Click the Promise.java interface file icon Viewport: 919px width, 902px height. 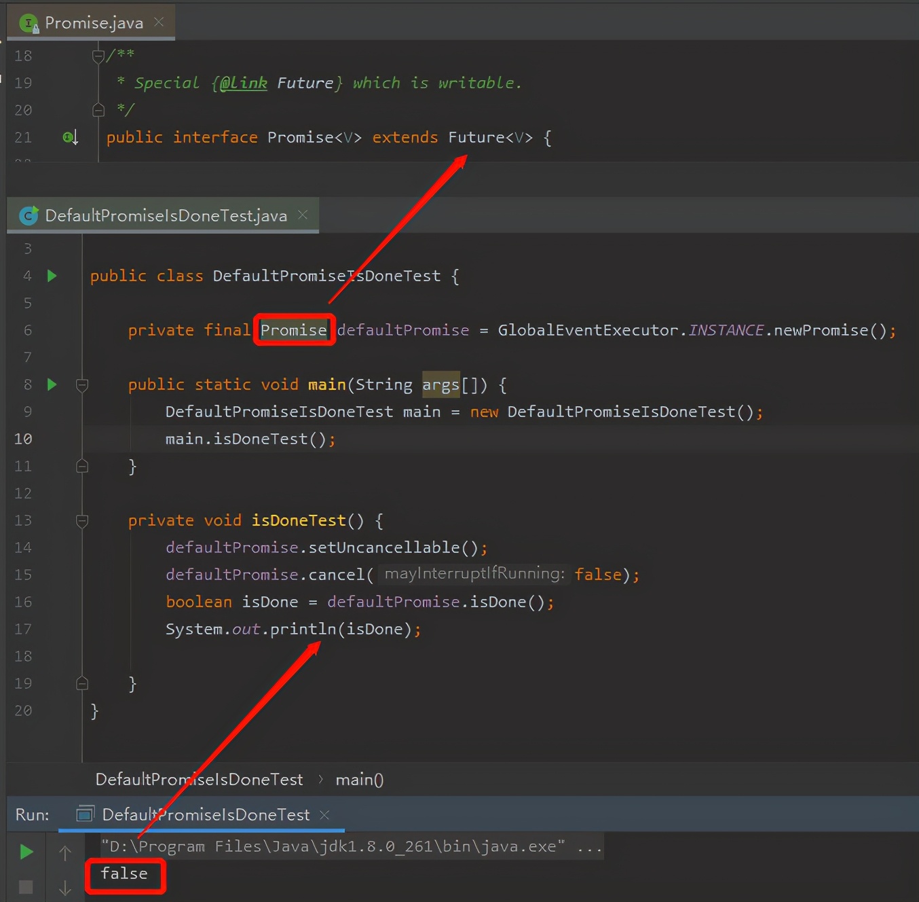29,24
